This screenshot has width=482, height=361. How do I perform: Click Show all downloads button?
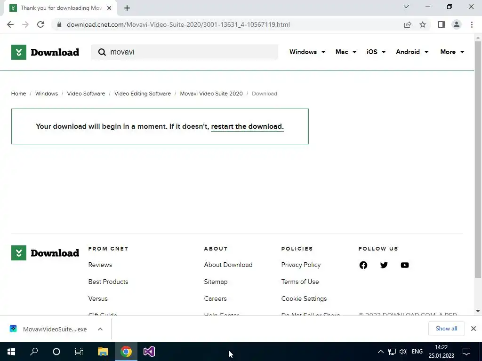(446, 329)
